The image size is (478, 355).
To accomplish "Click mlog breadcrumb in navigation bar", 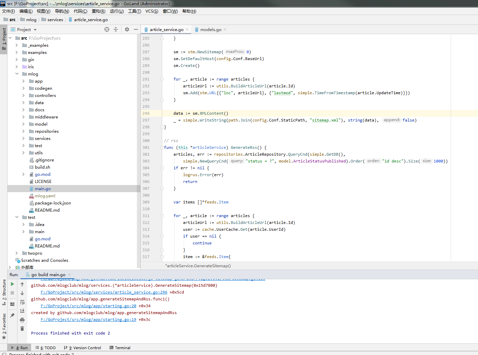I will coord(28,20).
